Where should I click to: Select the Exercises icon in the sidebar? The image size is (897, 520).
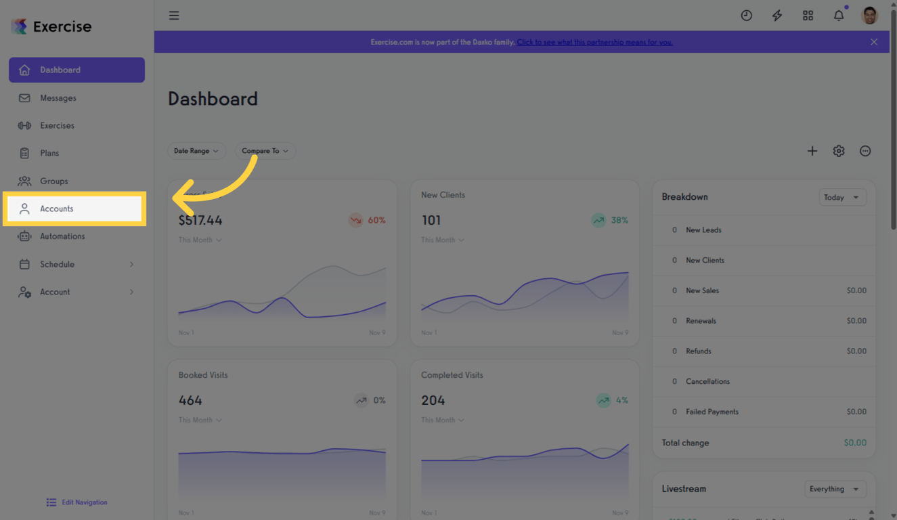pyautogui.click(x=24, y=125)
